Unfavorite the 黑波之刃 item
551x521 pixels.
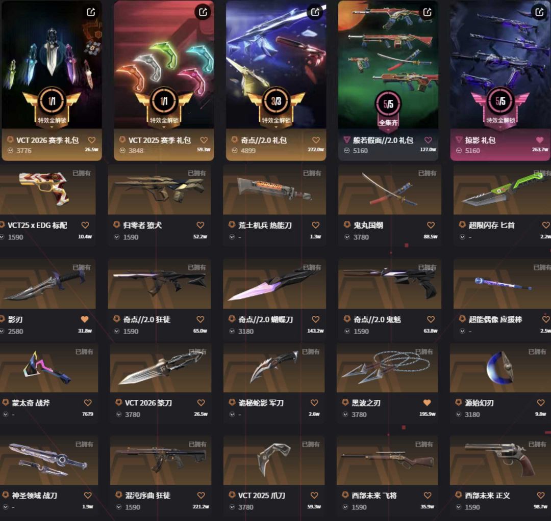click(x=427, y=403)
